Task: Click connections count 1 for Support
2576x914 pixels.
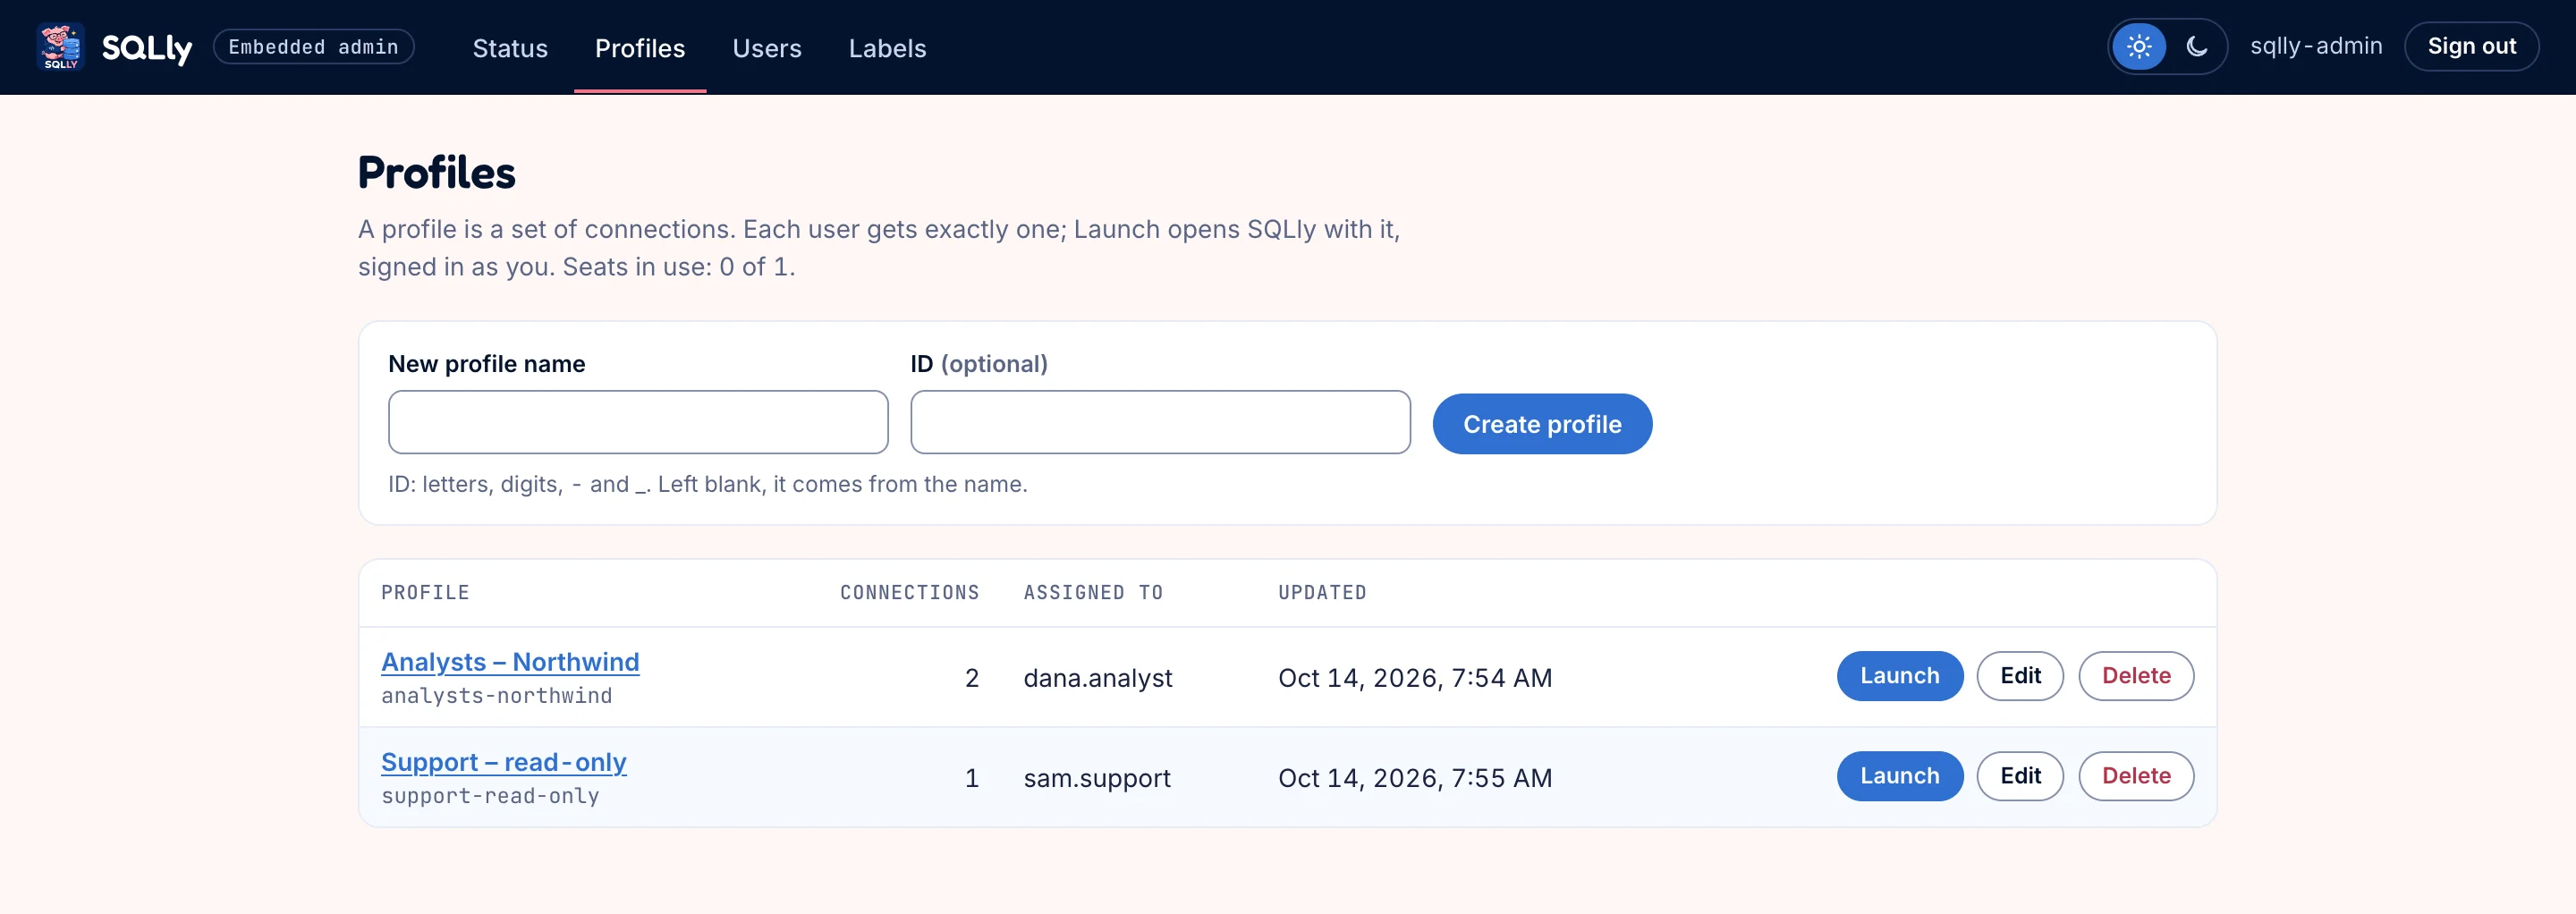Action: [x=971, y=778]
